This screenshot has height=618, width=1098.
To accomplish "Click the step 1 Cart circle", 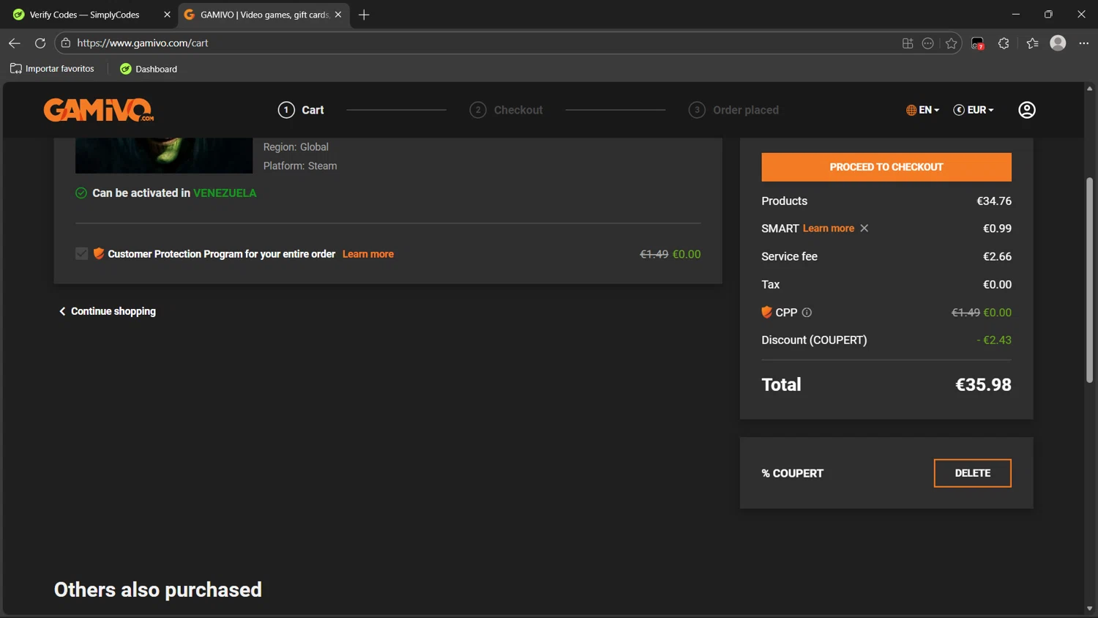I will tap(286, 110).
